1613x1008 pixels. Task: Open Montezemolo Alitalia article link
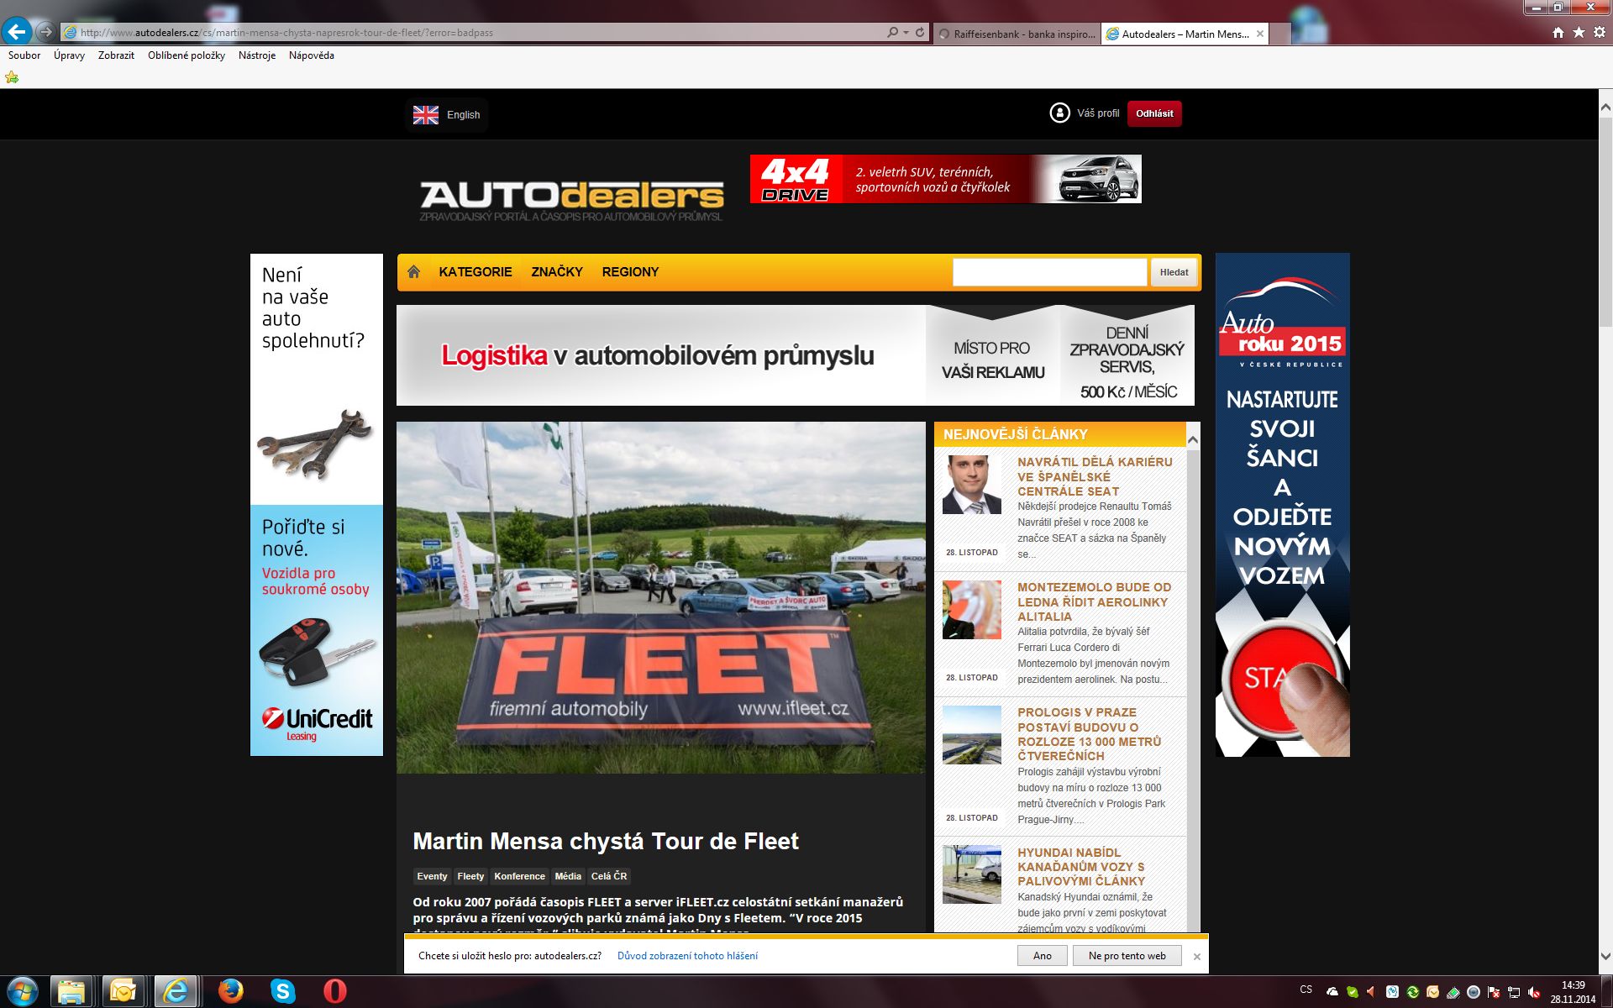(x=1094, y=601)
